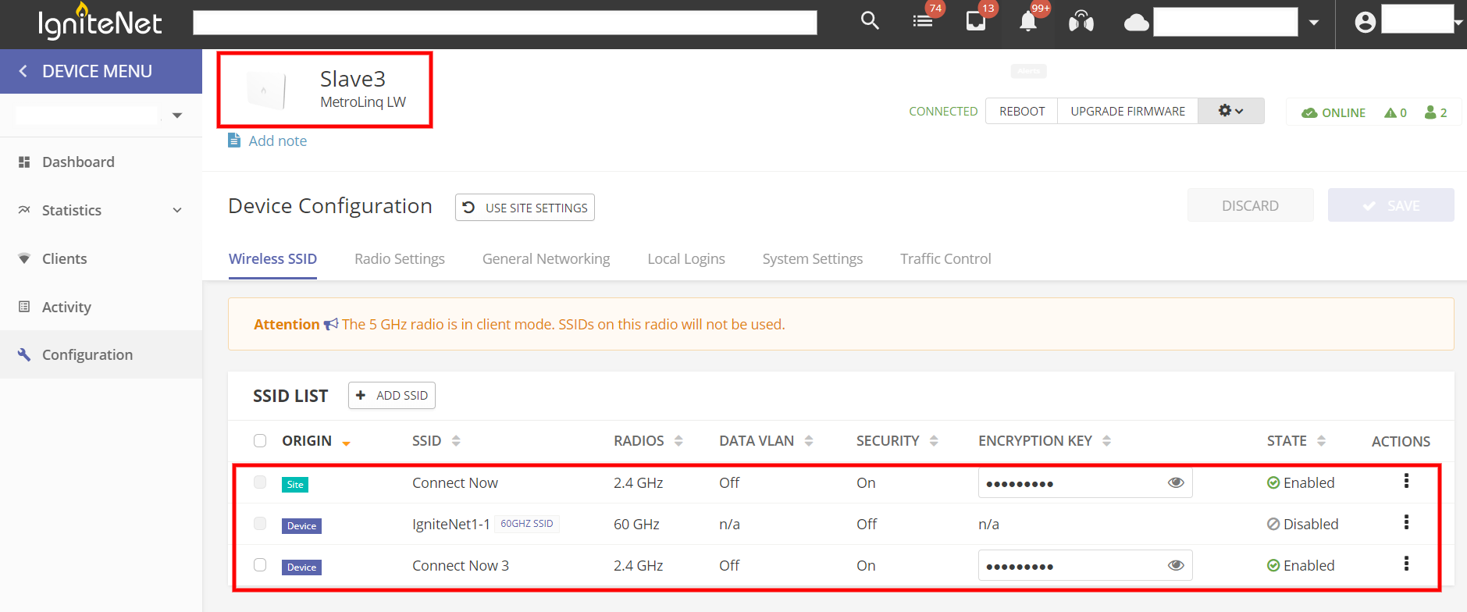Open the inbox icon with badge 13

976,21
